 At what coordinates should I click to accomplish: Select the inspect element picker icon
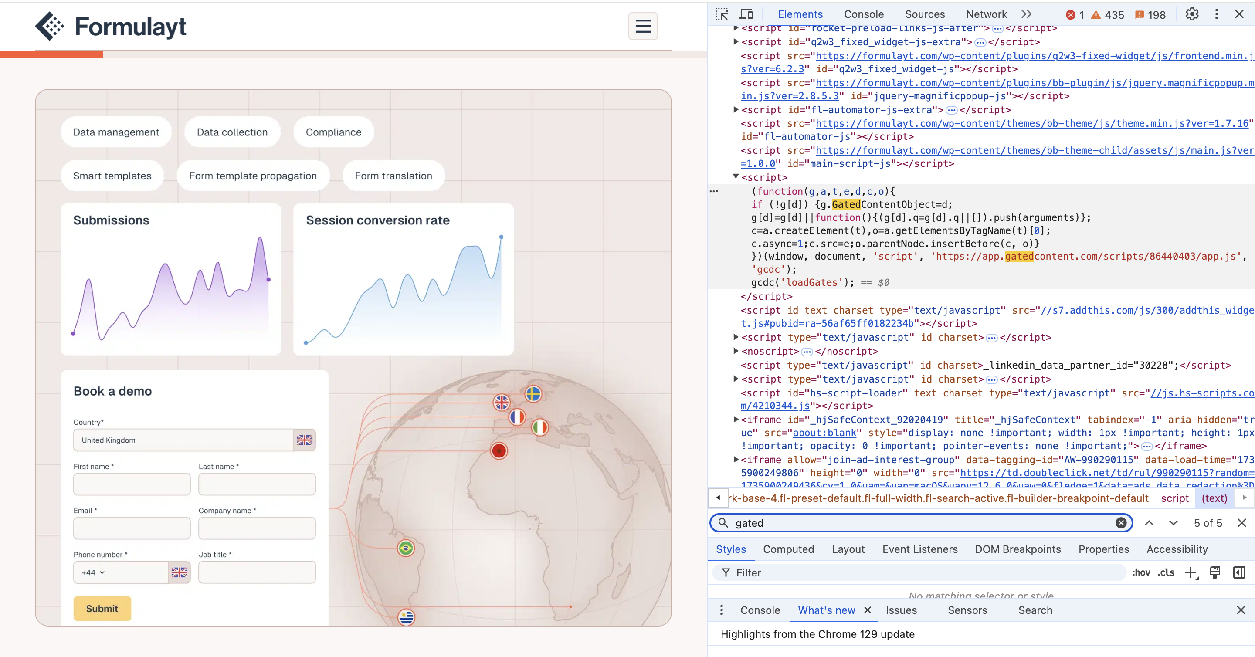pyautogui.click(x=722, y=14)
